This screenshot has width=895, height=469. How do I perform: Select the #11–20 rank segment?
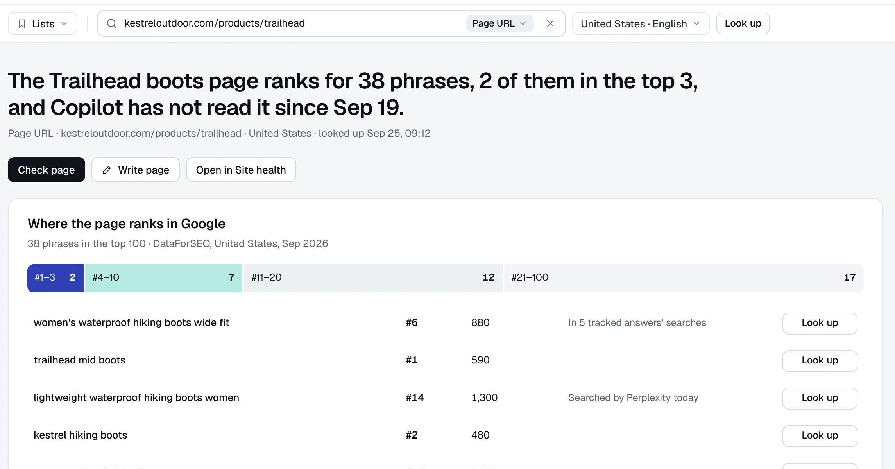(373, 278)
